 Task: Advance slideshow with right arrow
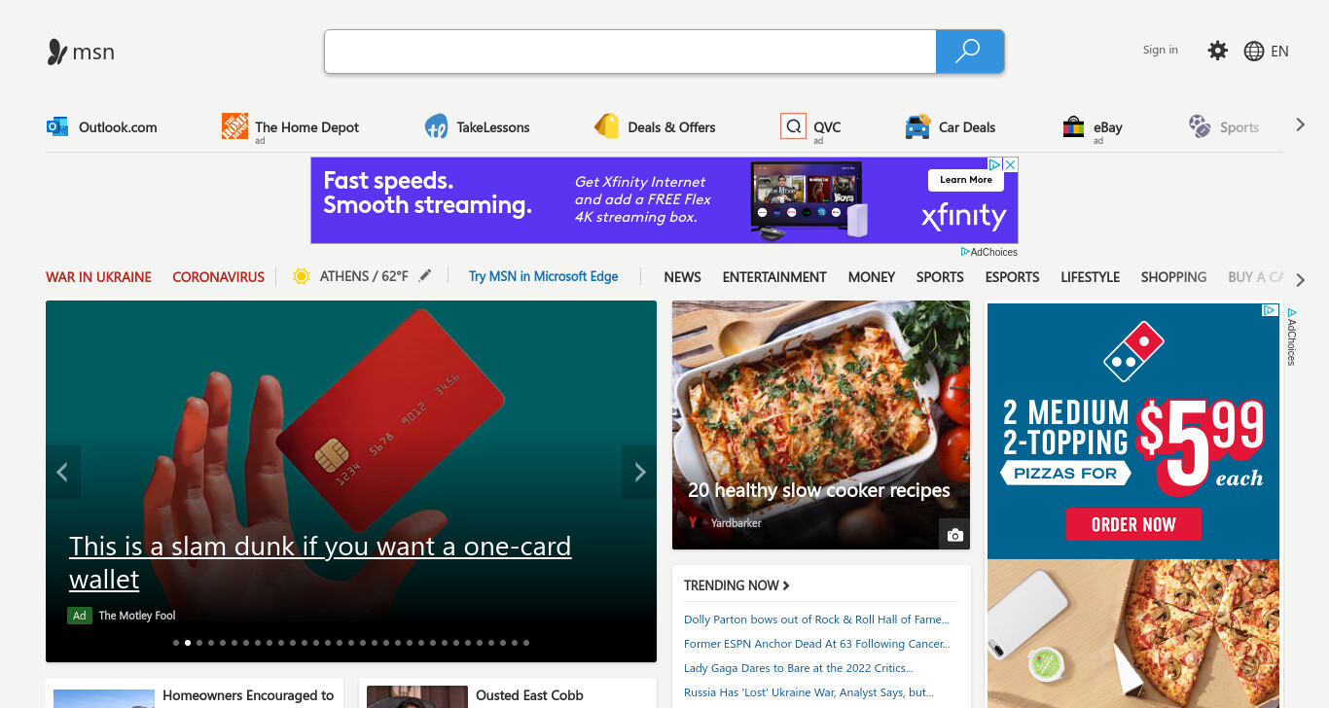pos(639,472)
